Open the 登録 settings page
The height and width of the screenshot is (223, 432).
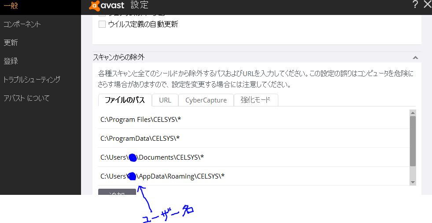point(11,61)
